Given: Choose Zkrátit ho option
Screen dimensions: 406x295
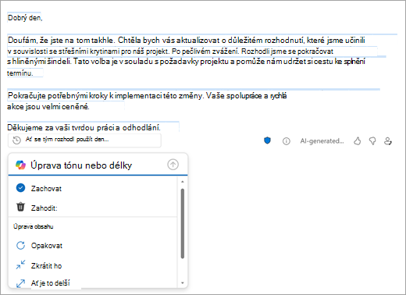Looking at the screenshot, I should 93,265.
